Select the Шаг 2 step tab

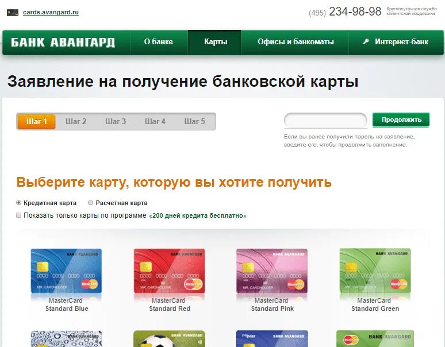point(76,121)
